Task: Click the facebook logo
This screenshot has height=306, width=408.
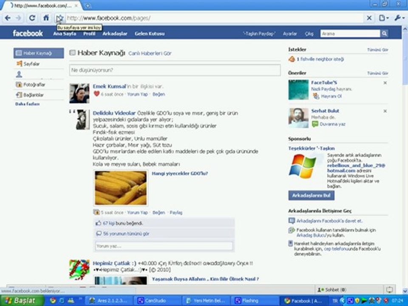Action: coord(28,33)
